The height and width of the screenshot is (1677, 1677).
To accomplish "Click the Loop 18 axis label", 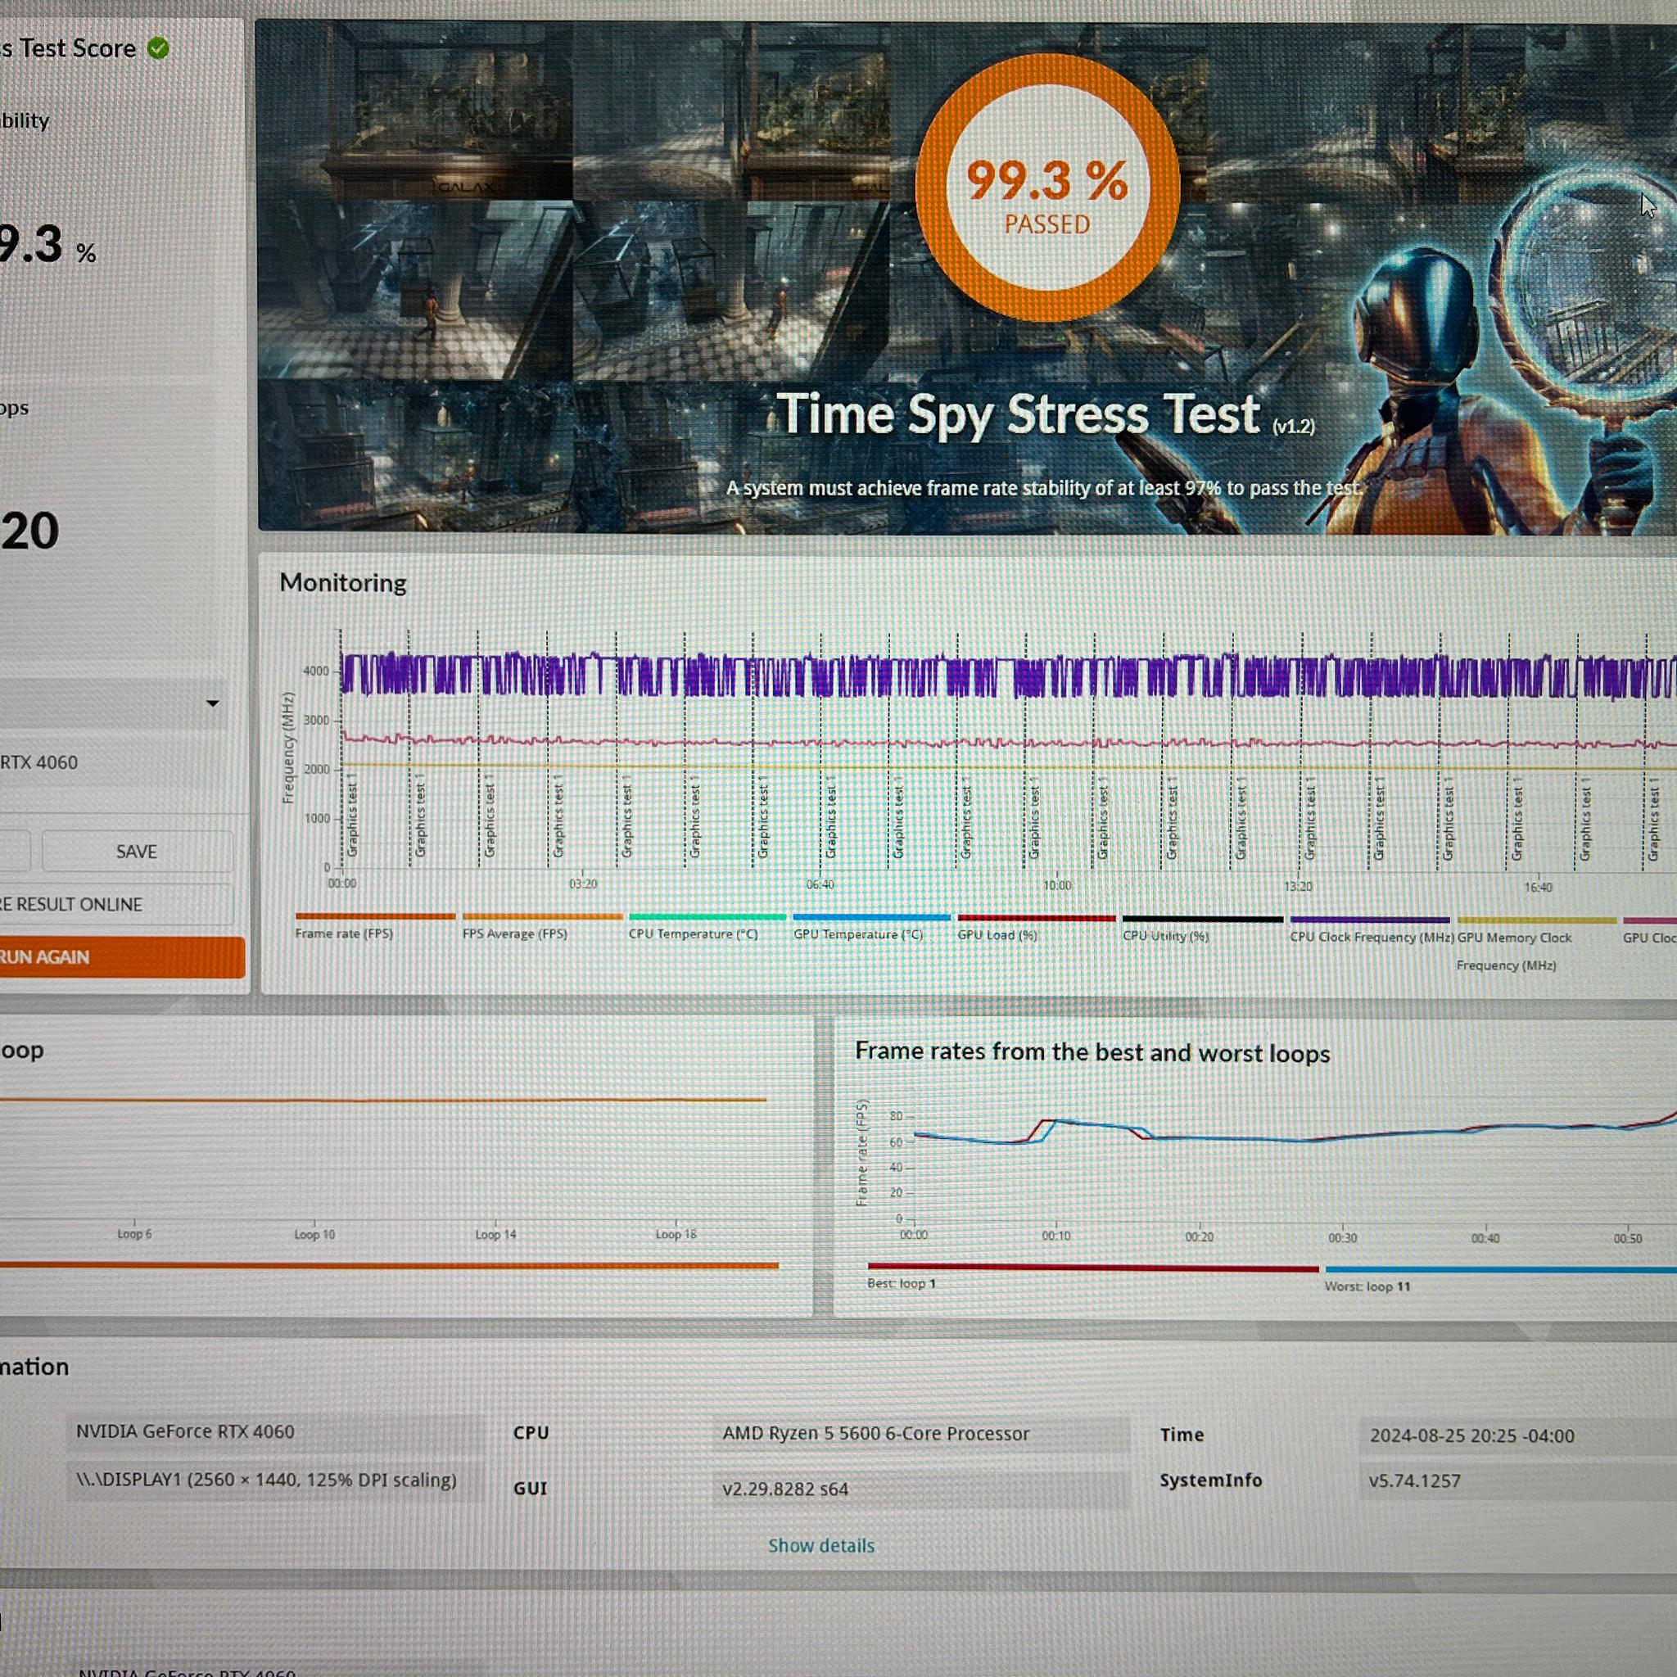I will point(676,1234).
